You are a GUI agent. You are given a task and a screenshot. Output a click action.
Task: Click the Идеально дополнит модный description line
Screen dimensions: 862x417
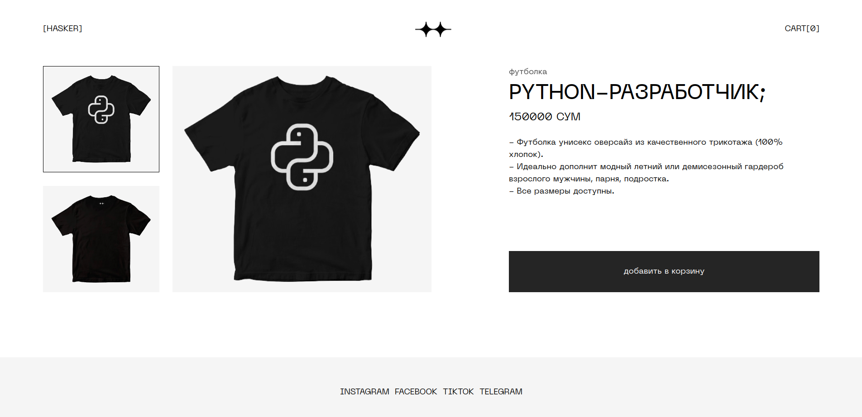(x=646, y=172)
